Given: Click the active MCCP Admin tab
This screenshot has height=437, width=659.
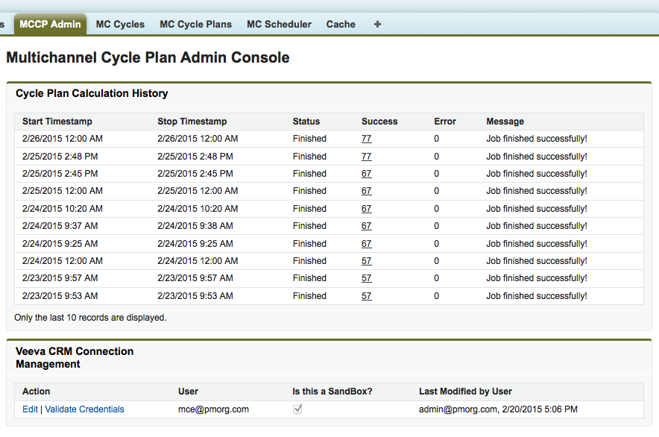Looking at the screenshot, I should pyautogui.click(x=50, y=24).
